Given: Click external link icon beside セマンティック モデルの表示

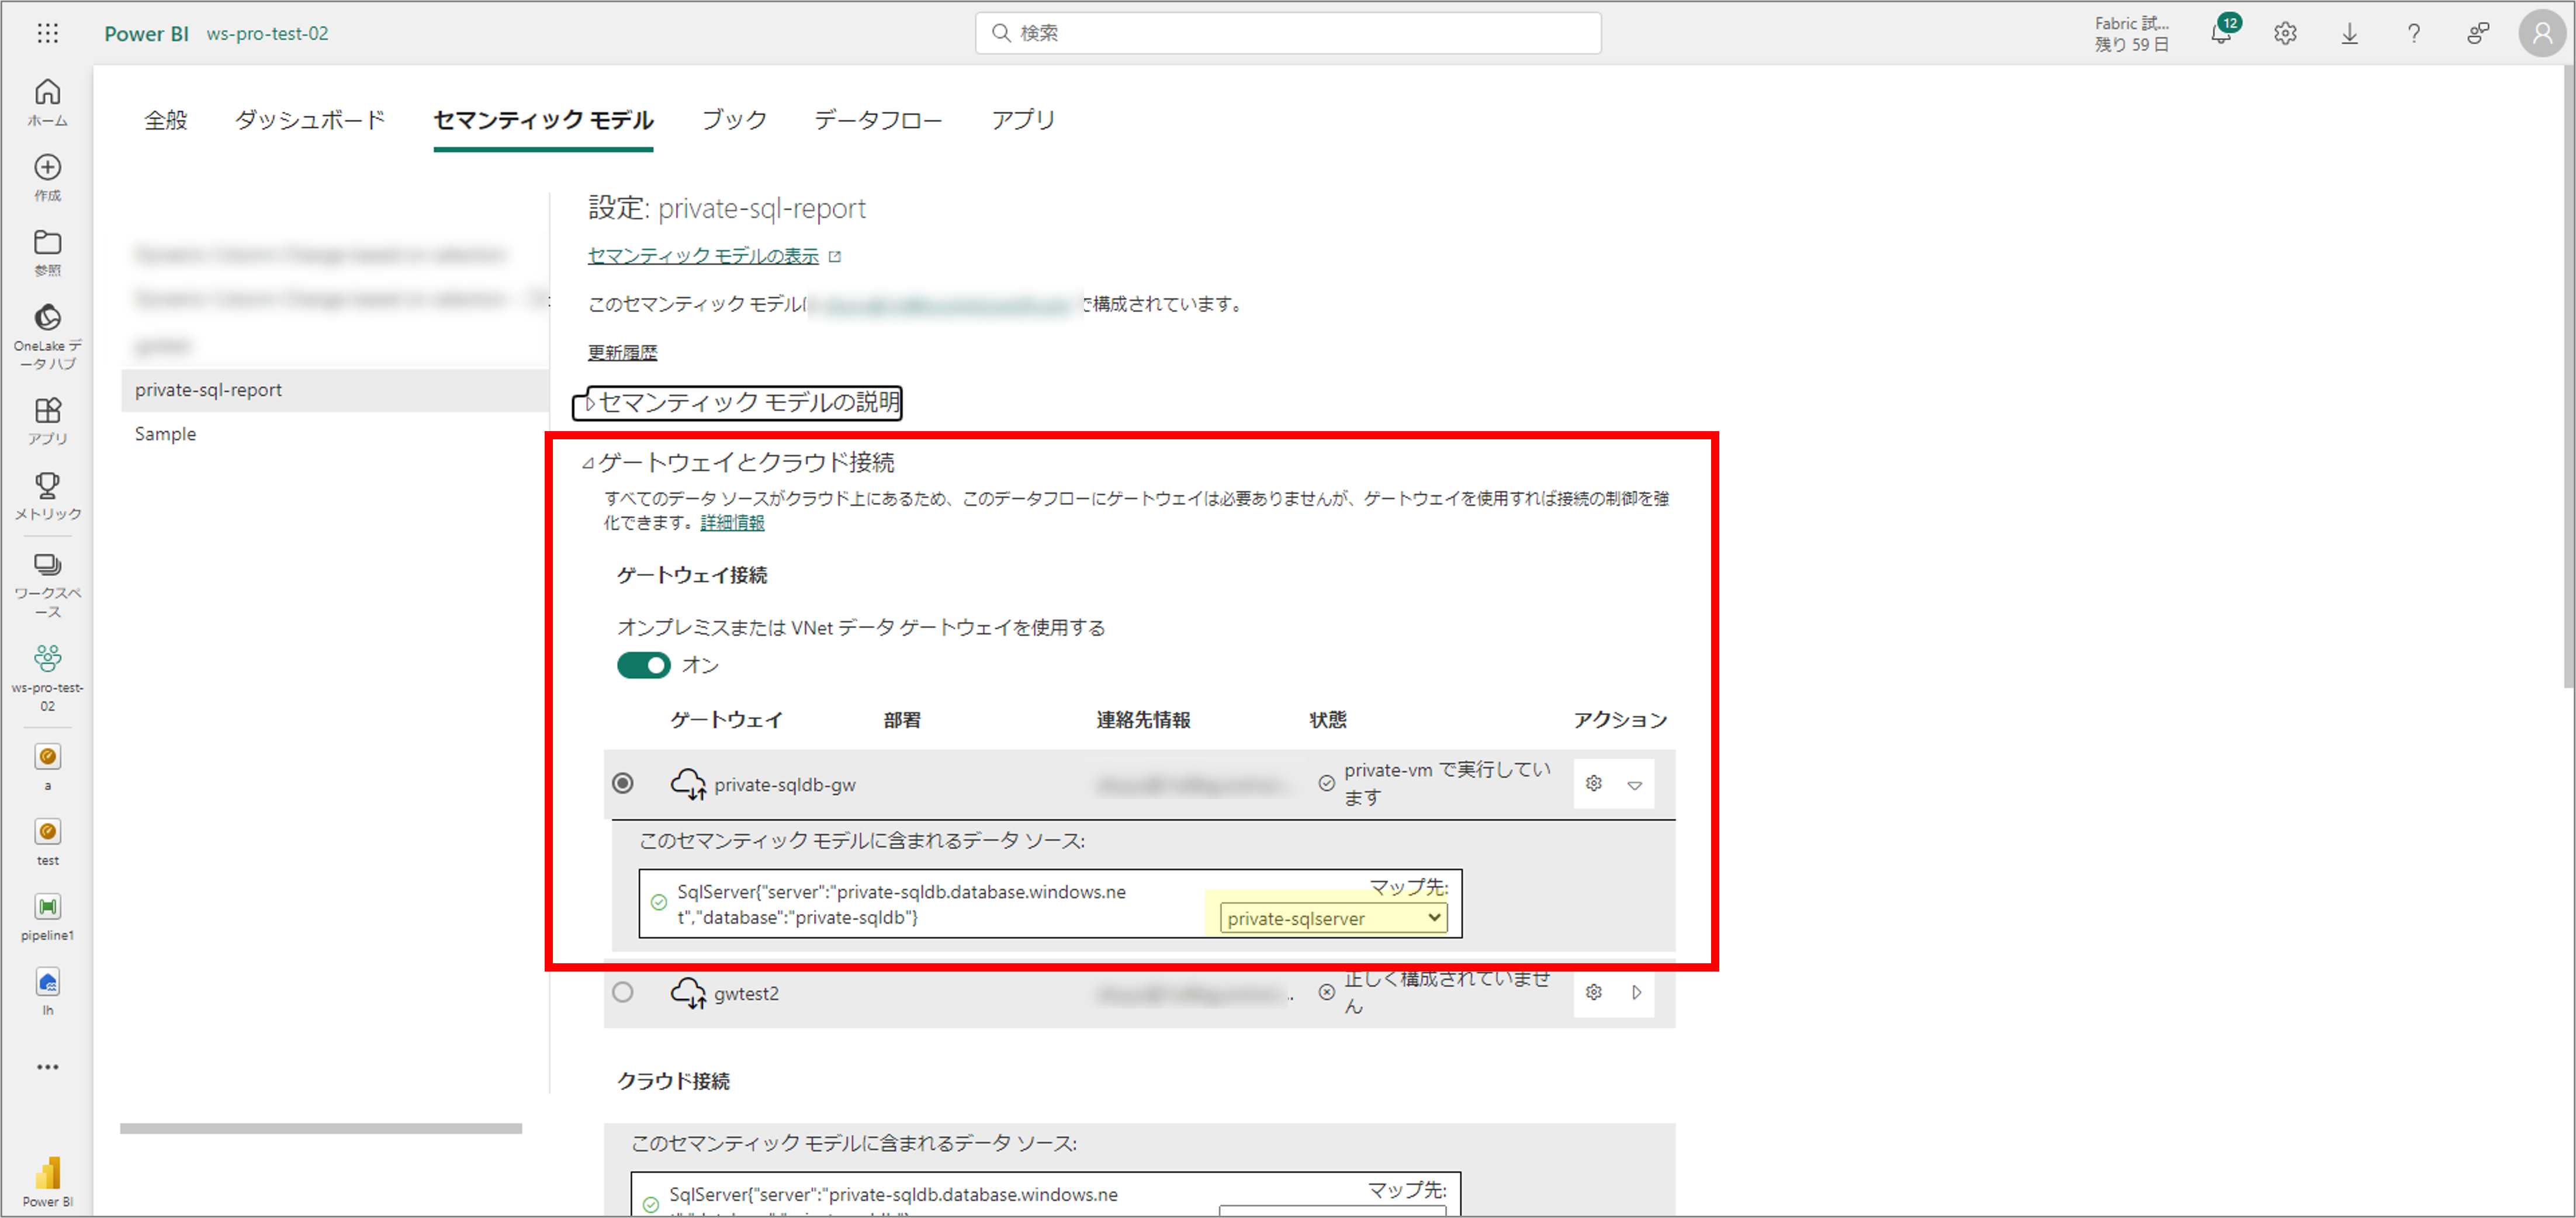Looking at the screenshot, I should 835,257.
